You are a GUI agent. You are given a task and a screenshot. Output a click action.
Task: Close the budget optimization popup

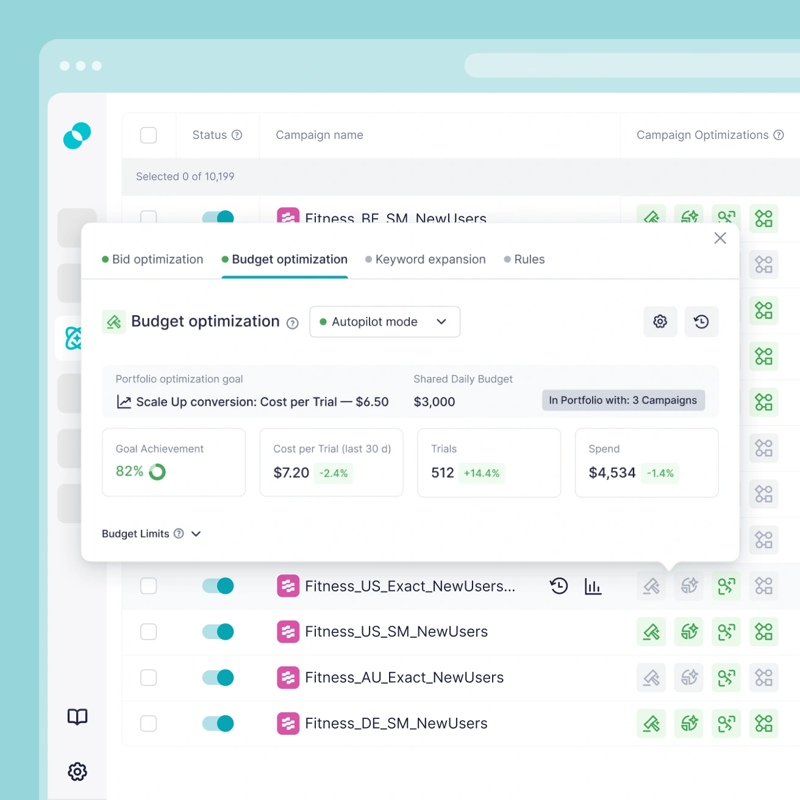click(x=720, y=238)
